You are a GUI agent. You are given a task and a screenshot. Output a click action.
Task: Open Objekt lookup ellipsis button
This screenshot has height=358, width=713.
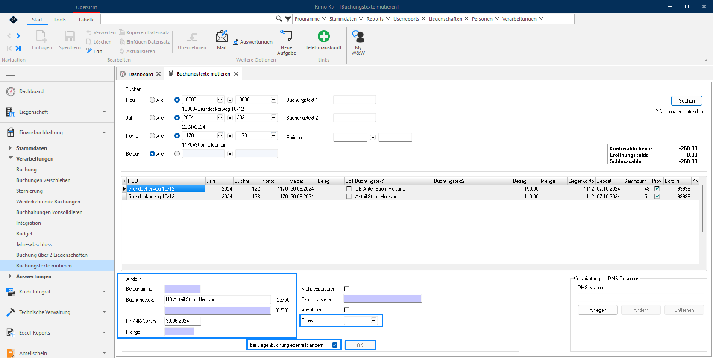373,320
